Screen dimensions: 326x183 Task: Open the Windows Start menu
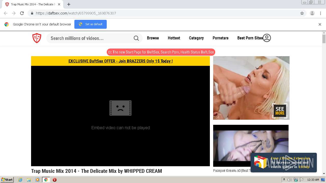click(x=7, y=179)
